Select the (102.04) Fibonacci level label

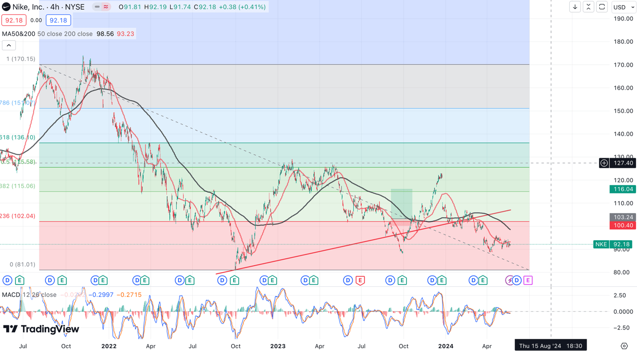tap(18, 216)
